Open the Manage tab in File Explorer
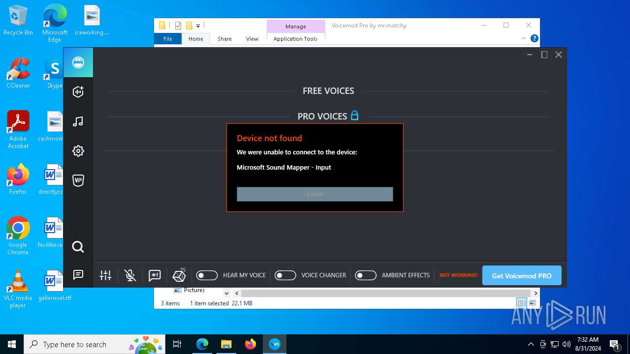Screen dimensions: 630x354 click(x=296, y=27)
